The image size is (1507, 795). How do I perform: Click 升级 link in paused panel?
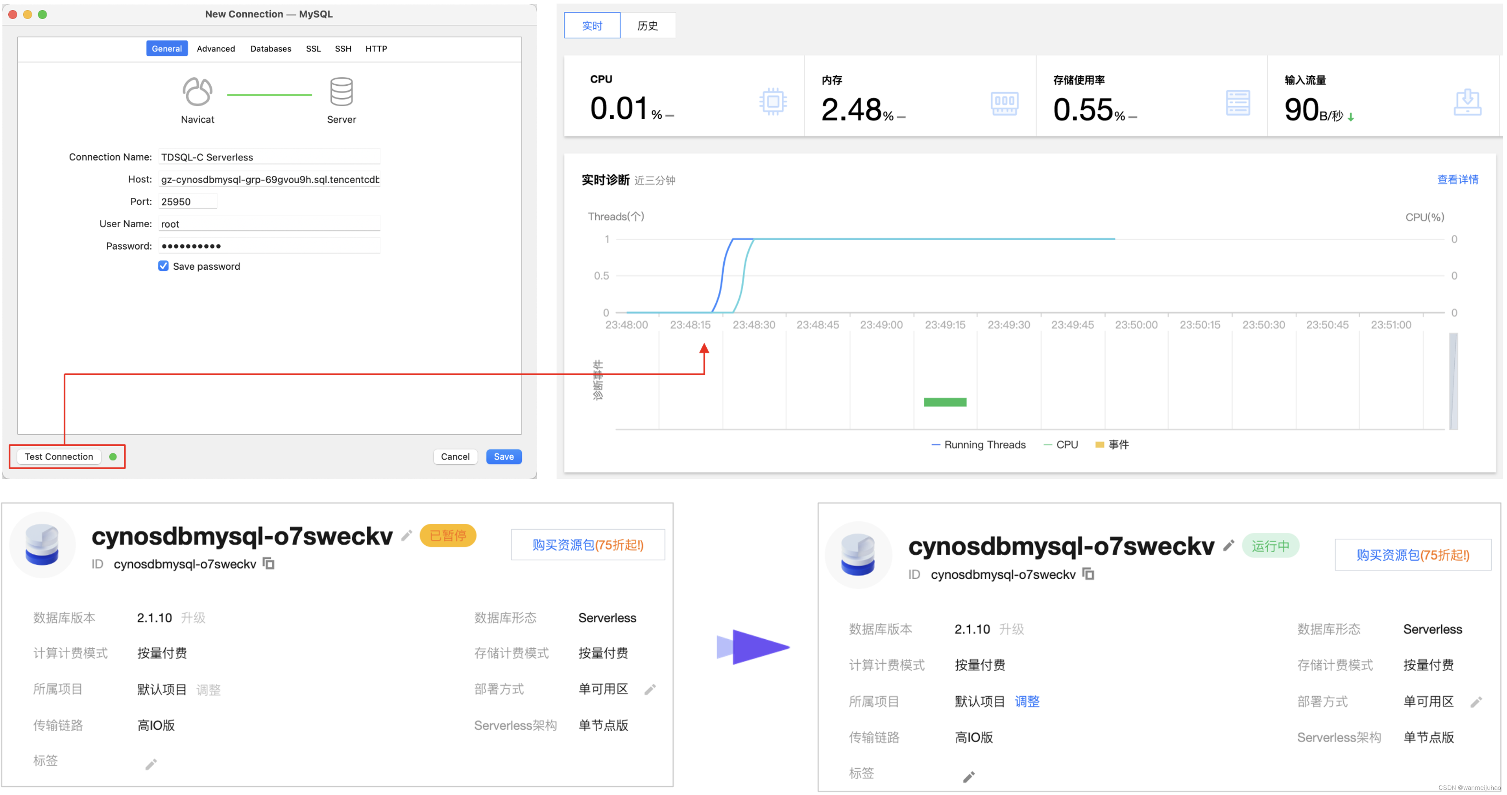coord(193,618)
